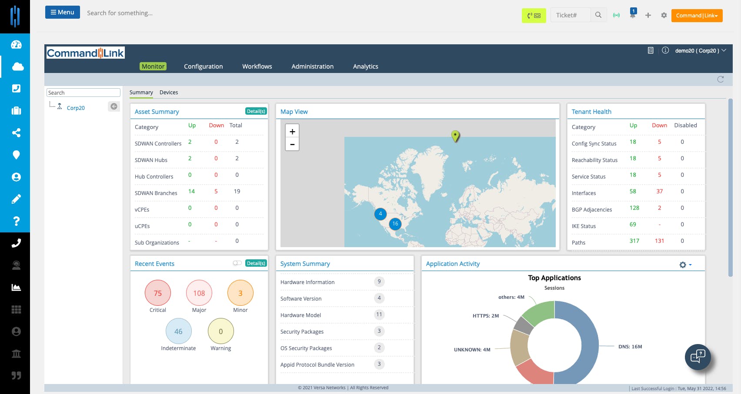Click the green map location marker
This screenshot has height=394, width=741.
(455, 136)
